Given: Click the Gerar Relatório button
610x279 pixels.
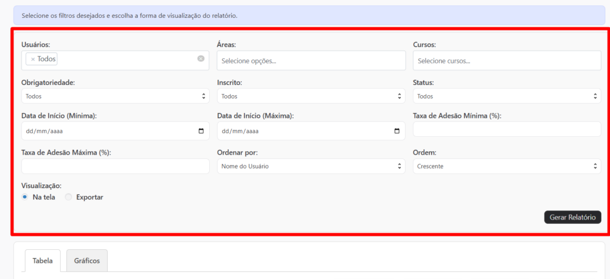Looking at the screenshot, I should coord(572,217).
